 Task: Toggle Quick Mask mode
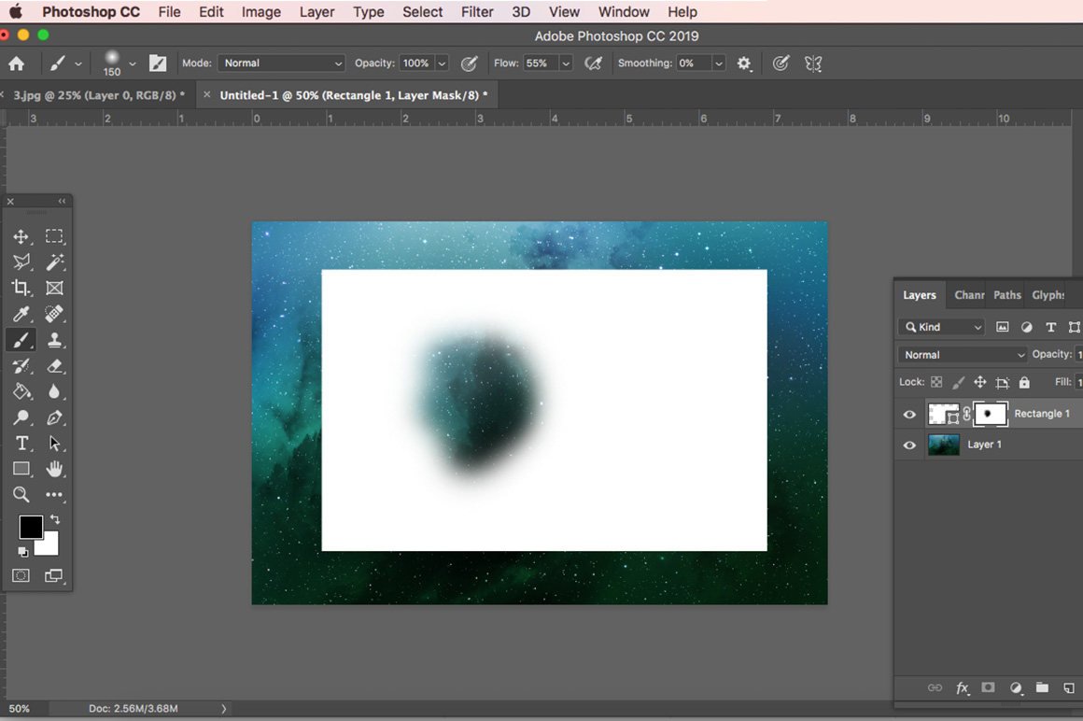21,575
